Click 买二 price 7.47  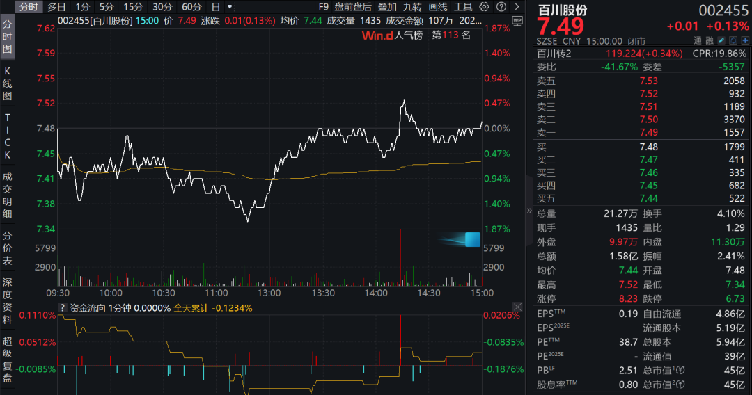(x=648, y=160)
